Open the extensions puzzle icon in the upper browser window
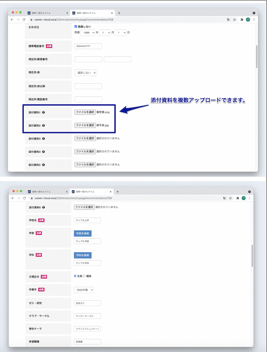The height and width of the screenshot is (352, 267). [x=242, y=19]
